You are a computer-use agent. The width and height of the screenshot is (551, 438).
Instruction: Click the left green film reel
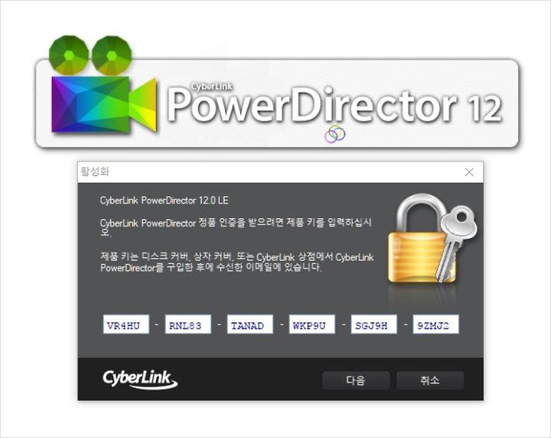click(x=69, y=55)
